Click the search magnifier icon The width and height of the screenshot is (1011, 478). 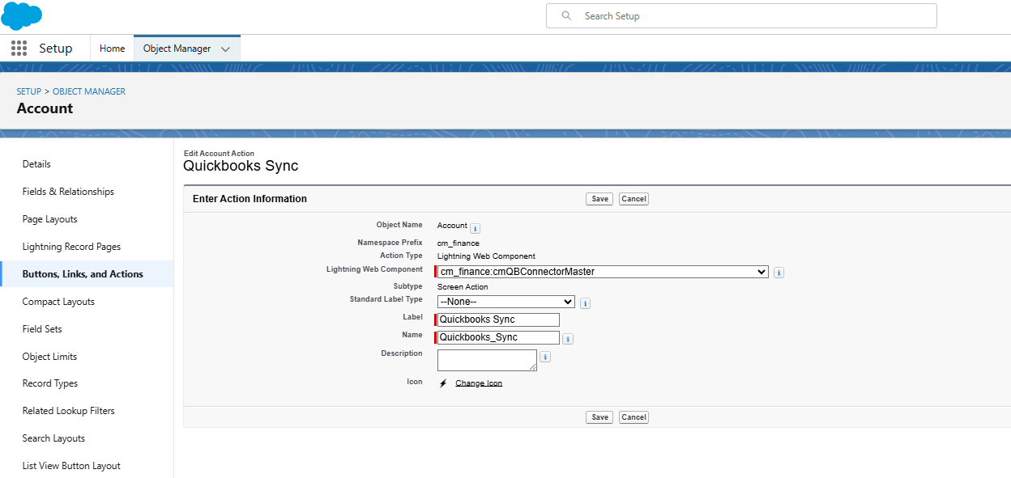tap(566, 16)
